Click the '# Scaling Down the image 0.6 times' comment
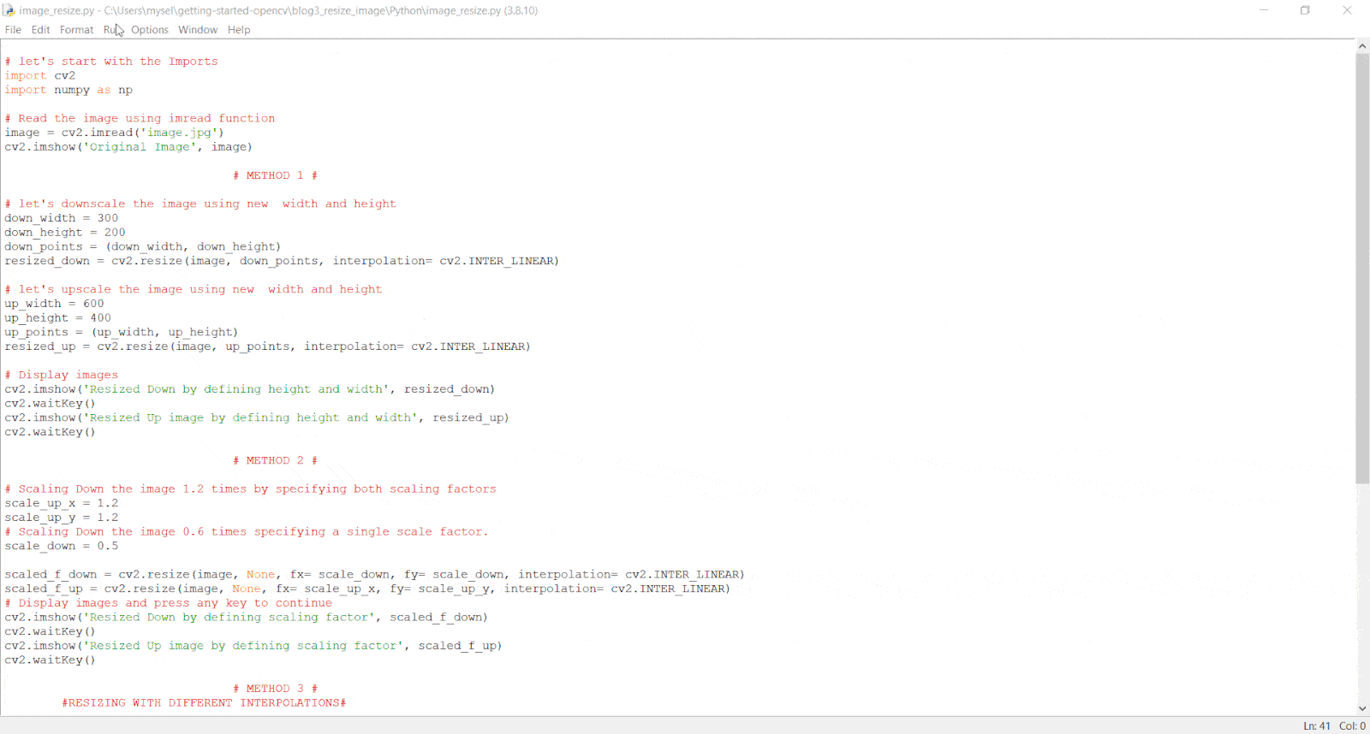 (x=247, y=532)
